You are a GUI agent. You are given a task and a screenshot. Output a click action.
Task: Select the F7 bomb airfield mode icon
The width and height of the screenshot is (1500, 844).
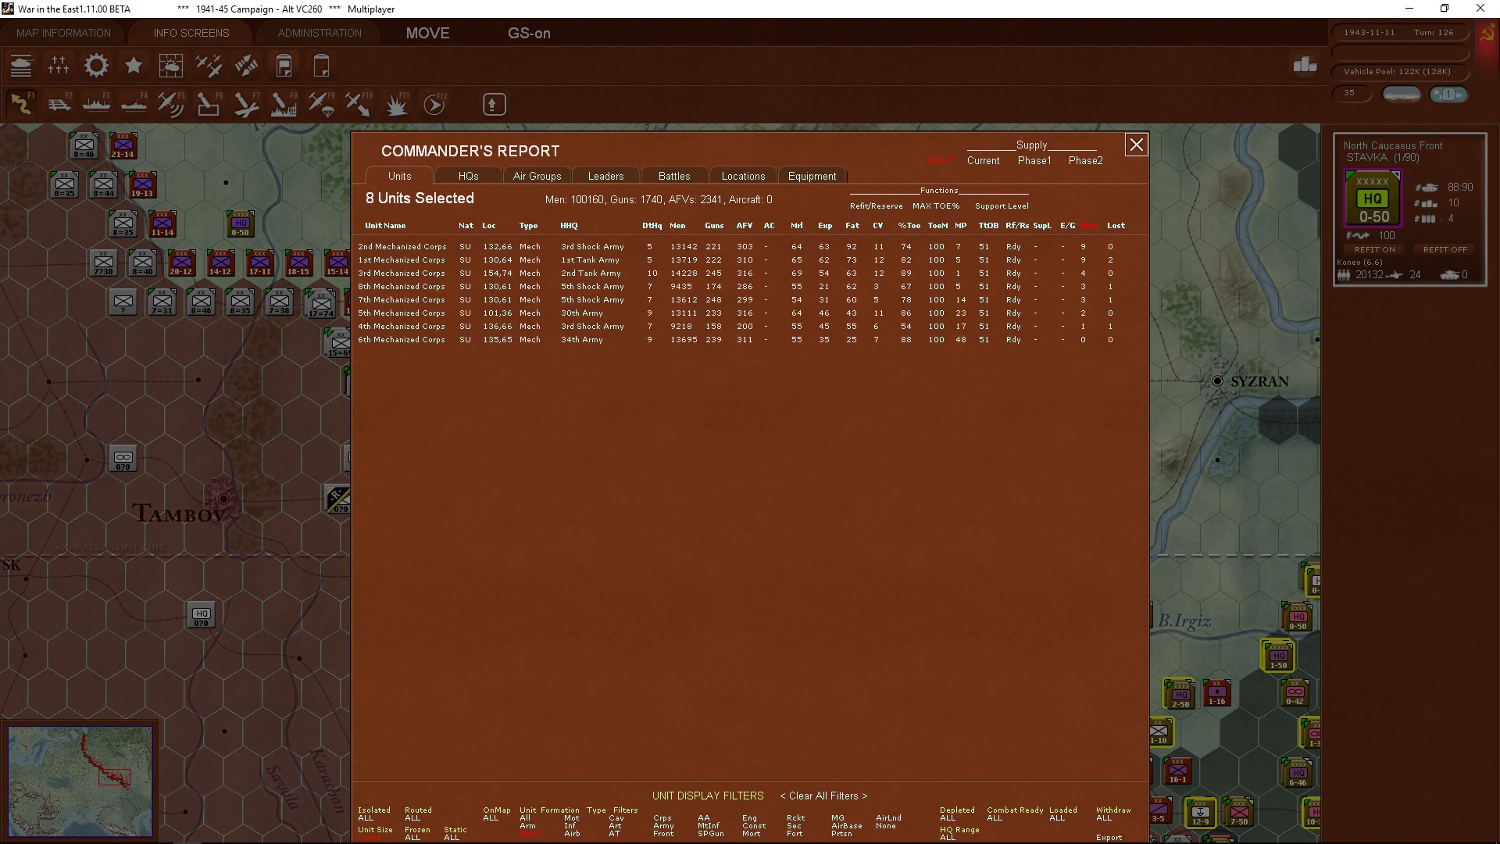point(246,104)
